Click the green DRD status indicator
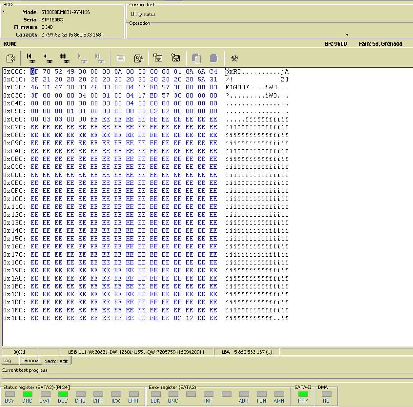Viewport: 413px width, 407px height. (x=28, y=394)
